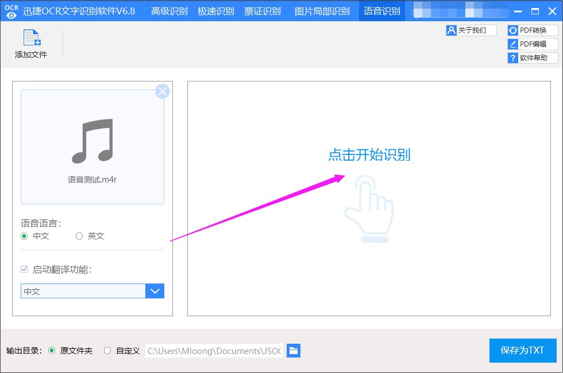Open 软件帮助 software help

pos(533,57)
